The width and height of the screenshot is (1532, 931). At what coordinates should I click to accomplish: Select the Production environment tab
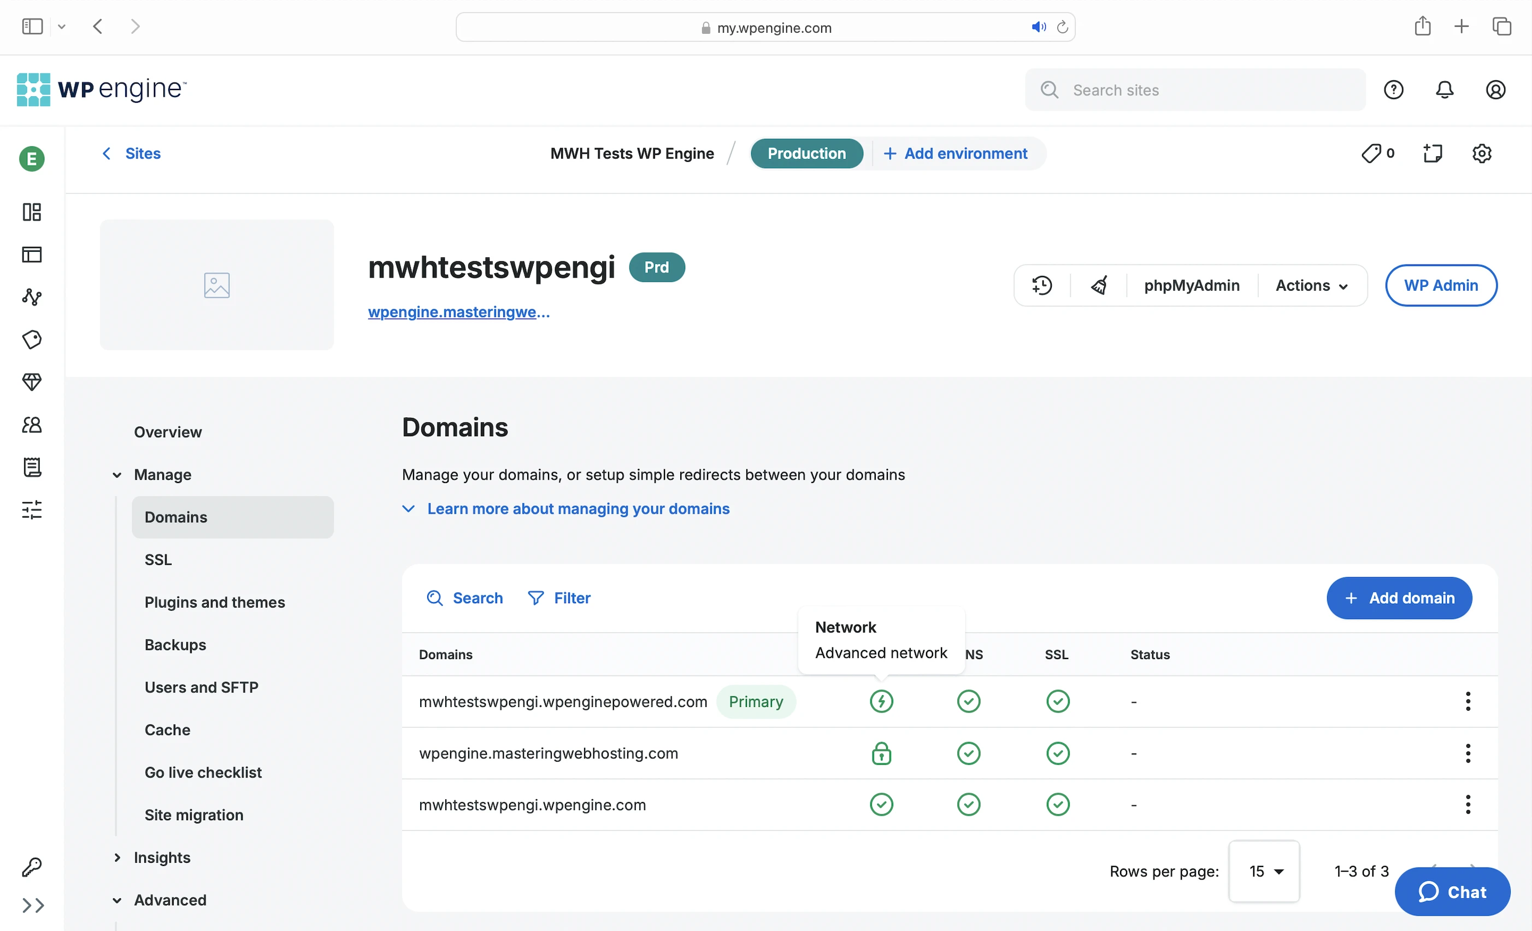coord(806,154)
